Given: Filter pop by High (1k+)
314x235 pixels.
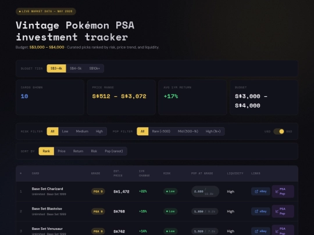Looking at the screenshot, I should (x=213, y=131).
